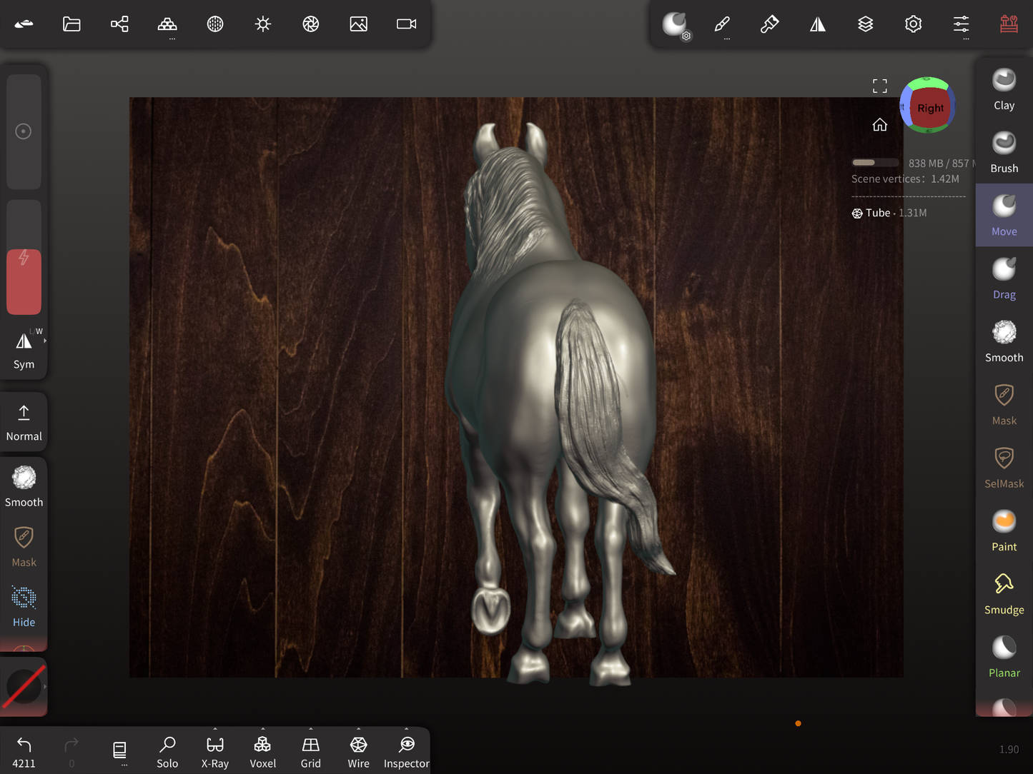Click the red intensity slider

(x=24, y=282)
